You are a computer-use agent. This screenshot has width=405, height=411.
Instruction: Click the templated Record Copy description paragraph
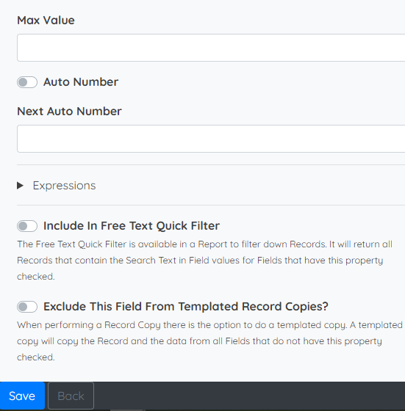(x=209, y=341)
